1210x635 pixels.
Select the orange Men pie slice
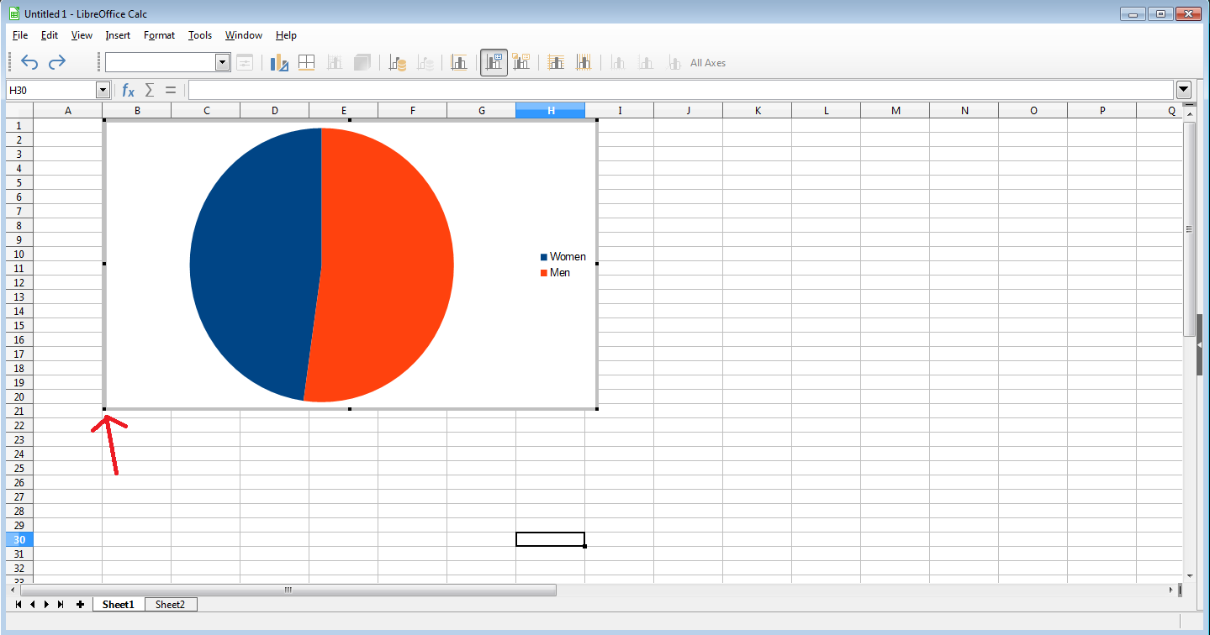point(387,265)
